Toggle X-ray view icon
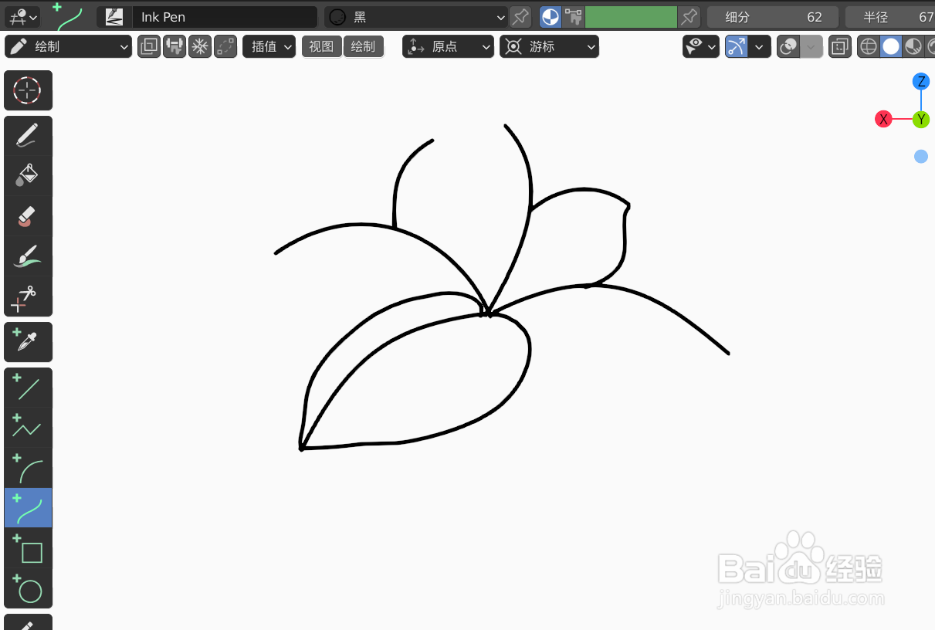 point(839,46)
